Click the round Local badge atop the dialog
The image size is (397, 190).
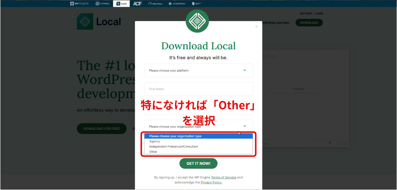pyautogui.click(x=197, y=21)
